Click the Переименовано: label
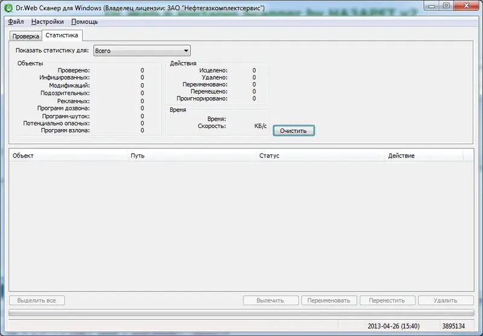The image size is (483, 336). 205,84
